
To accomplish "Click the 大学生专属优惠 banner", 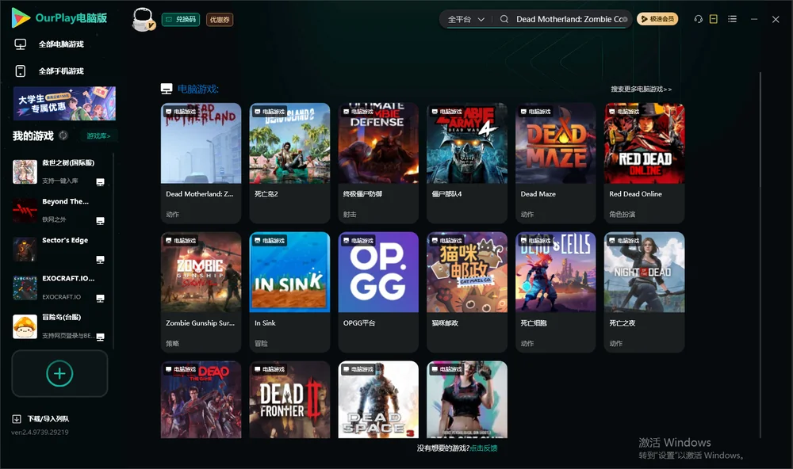I will click(x=65, y=104).
